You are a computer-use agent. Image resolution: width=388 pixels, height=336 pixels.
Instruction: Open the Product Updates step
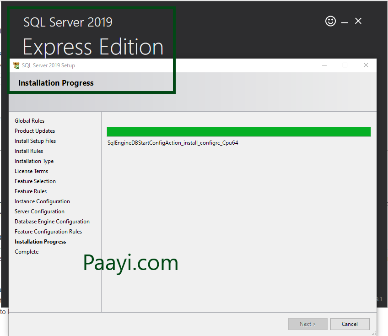click(x=34, y=130)
